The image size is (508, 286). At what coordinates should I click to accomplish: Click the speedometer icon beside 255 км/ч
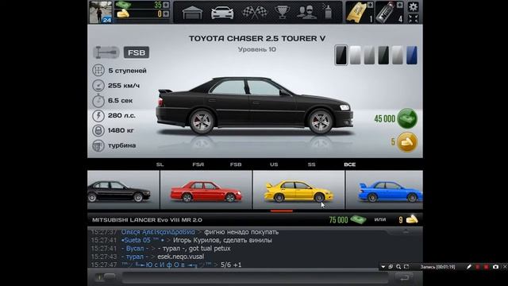point(98,86)
